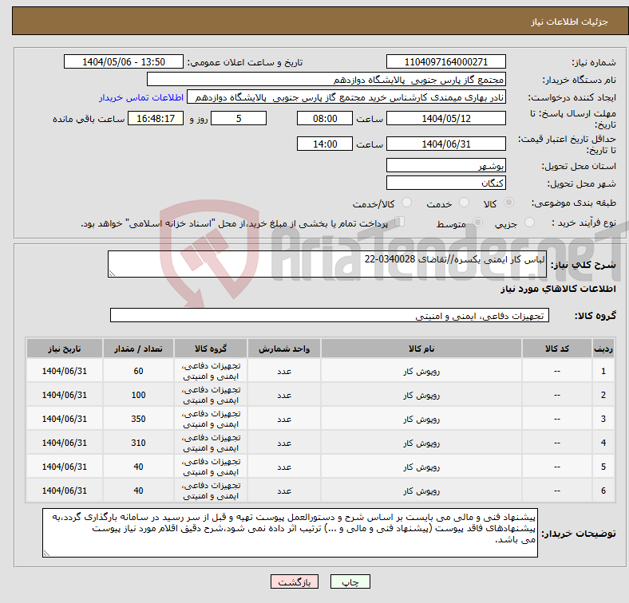Click the buyer notes text area
The height and width of the screenshot is (603, 629).
(290, 533)
